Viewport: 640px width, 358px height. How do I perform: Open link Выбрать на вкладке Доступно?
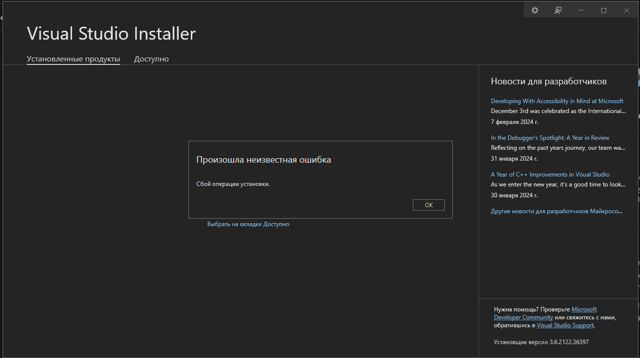(x=248, y=224)
